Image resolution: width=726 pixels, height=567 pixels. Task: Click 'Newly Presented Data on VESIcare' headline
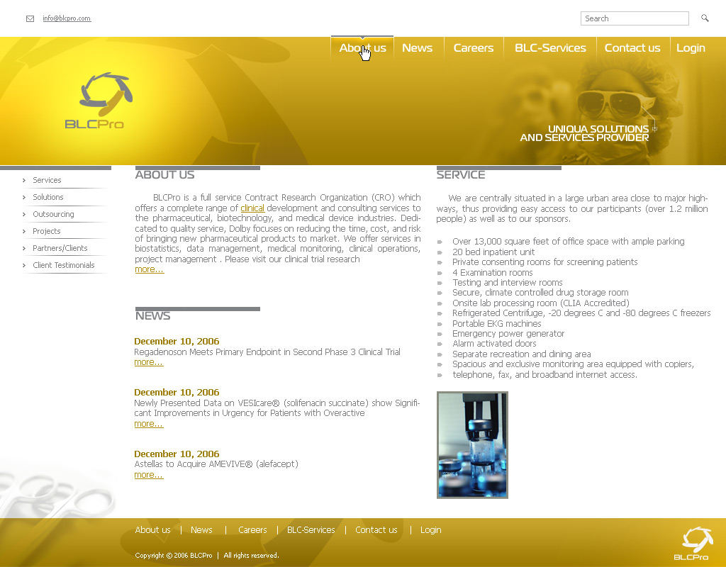(277, 408)
